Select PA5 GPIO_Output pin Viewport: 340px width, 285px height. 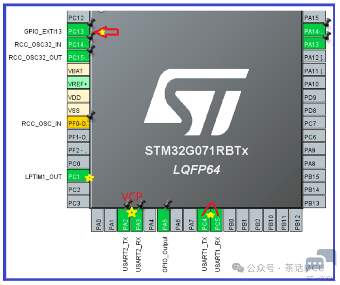[x=164, y=220]
